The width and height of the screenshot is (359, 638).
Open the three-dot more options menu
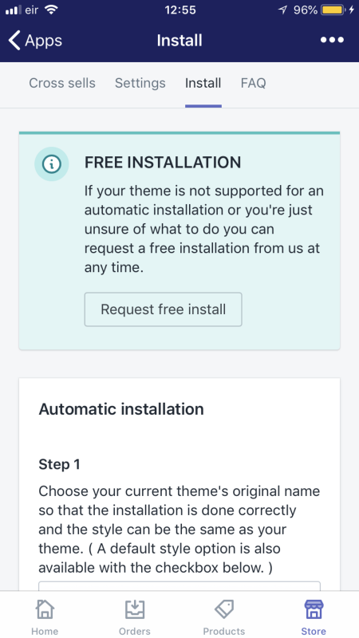pyautogui.click(x=332, y=40)
